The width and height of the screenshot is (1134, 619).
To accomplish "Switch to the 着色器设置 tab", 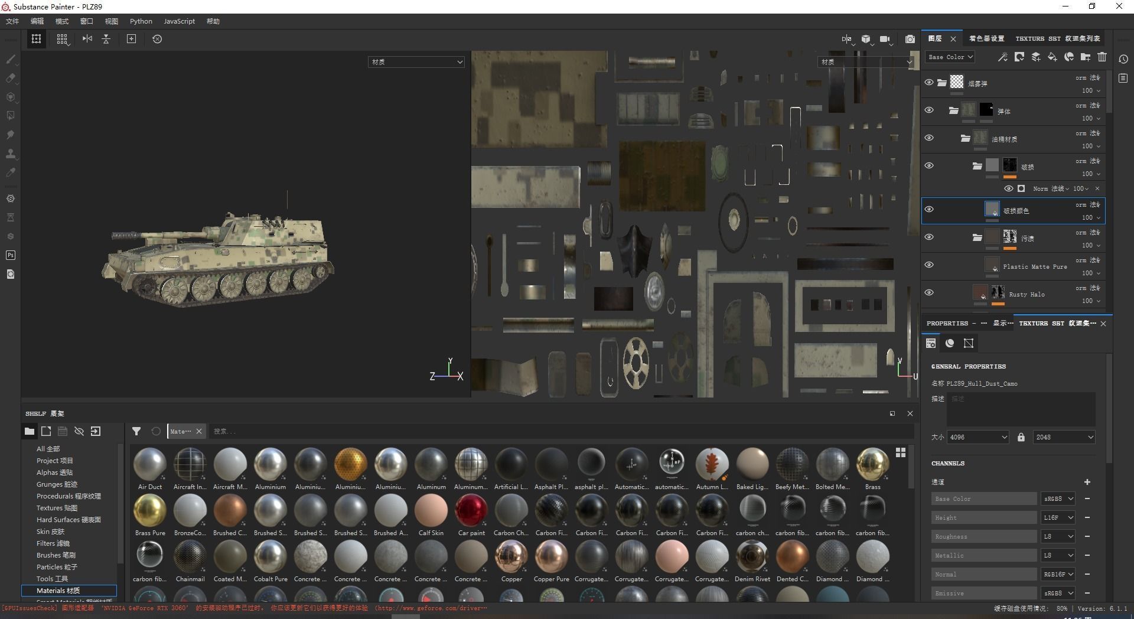I will click(986, 38).
